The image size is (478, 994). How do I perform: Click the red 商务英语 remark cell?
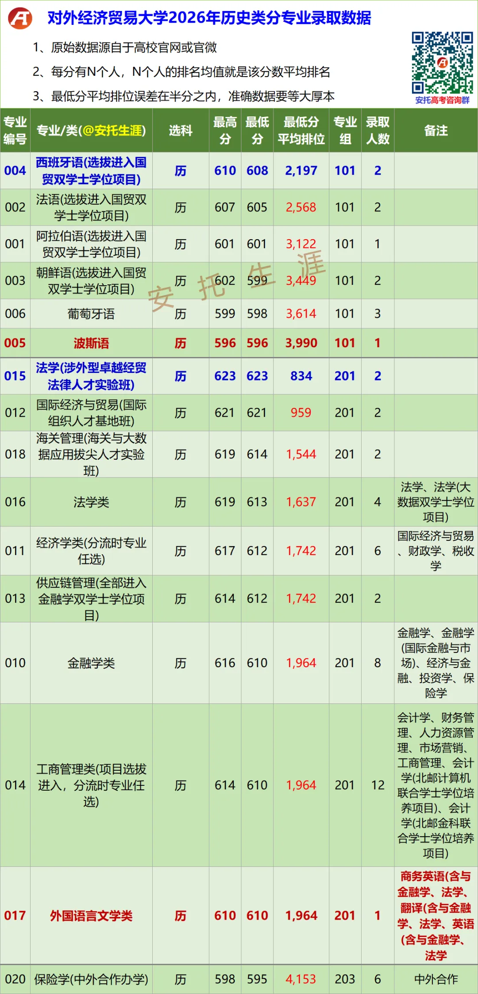tap(436, 916)
